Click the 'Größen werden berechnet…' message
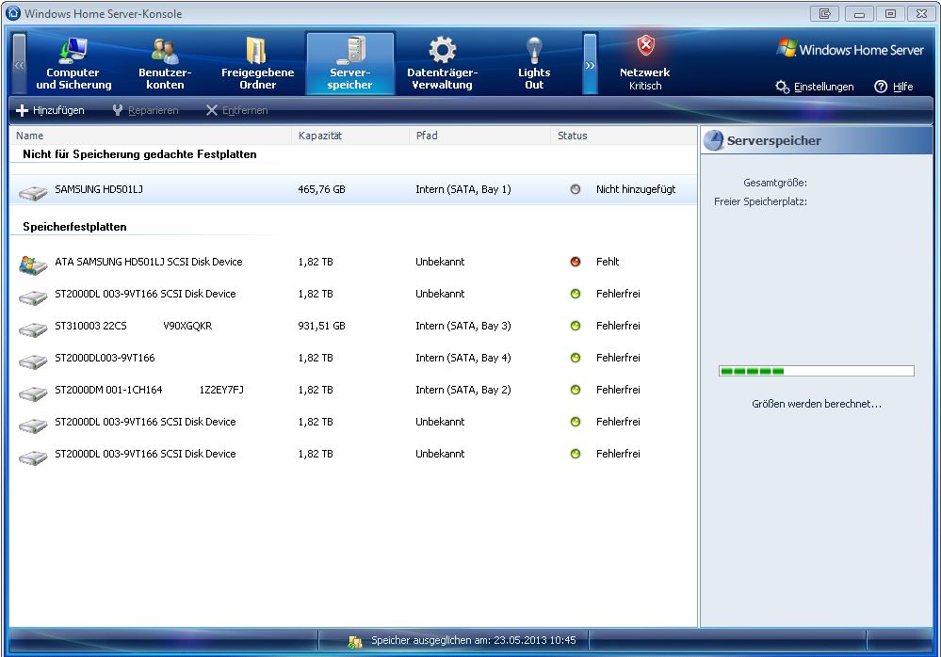This screenshot has width=941, height=657. (816, 404)
